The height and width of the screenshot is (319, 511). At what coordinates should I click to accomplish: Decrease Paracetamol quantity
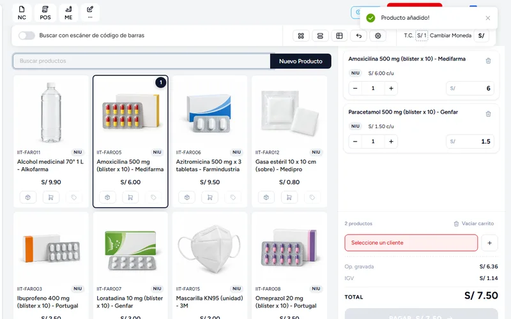(355, 141)
